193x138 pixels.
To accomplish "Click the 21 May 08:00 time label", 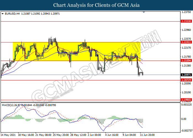I will tap(43, 135).
